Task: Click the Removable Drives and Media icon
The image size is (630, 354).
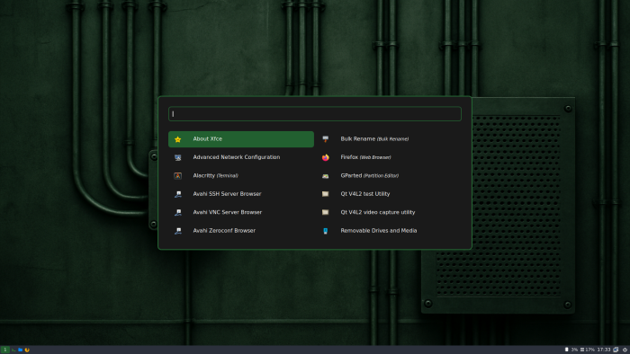Action: pyautogui.click(x=326, y=231)
